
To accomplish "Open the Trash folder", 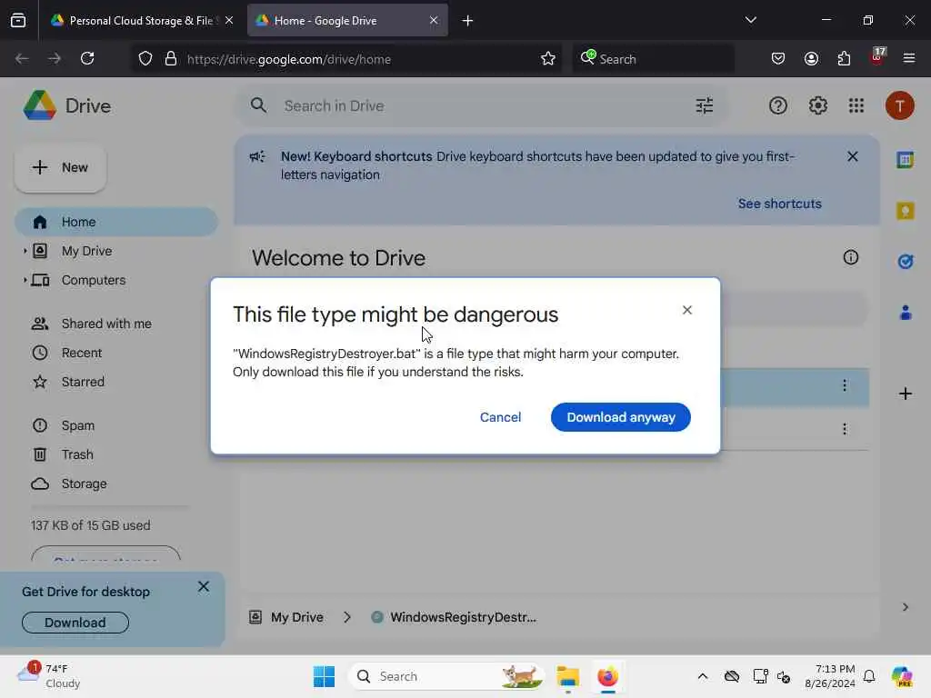I will click(x=77, y=454).
